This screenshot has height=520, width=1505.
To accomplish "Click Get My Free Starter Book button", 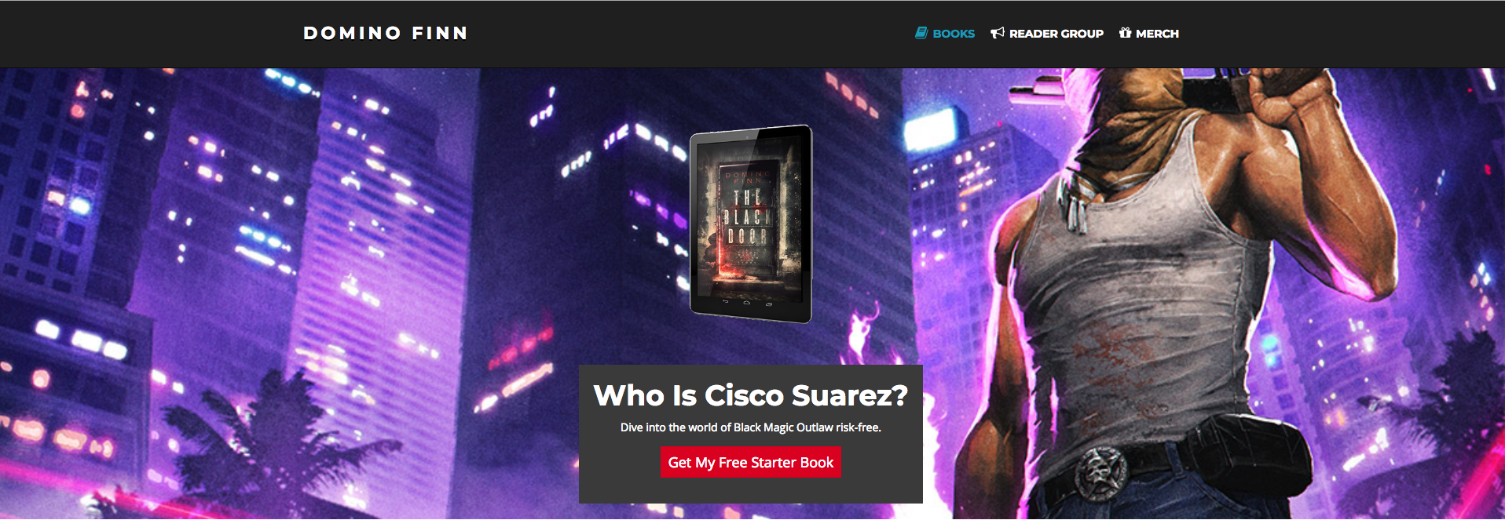I will [751, 463].
